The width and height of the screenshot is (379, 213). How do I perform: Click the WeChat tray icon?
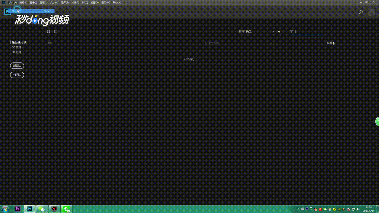tap(325, 209)
